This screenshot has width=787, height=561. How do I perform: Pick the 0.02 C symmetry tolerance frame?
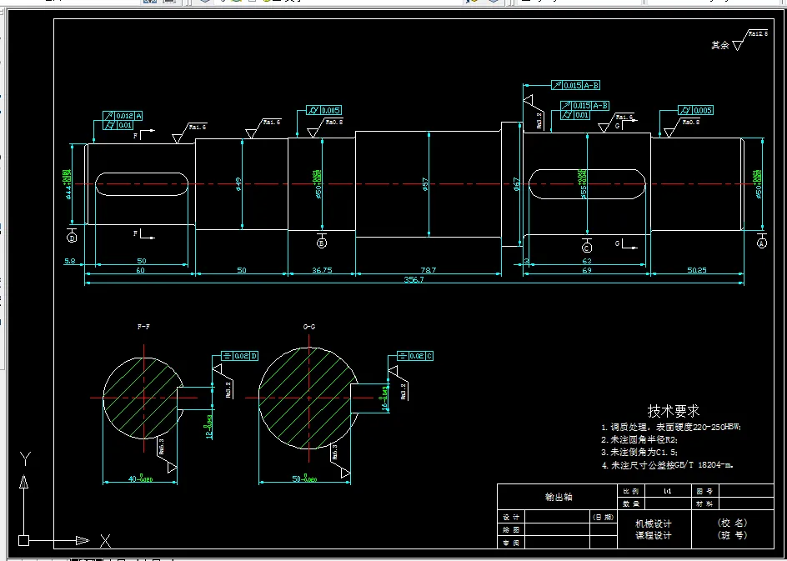pos(414,356)
